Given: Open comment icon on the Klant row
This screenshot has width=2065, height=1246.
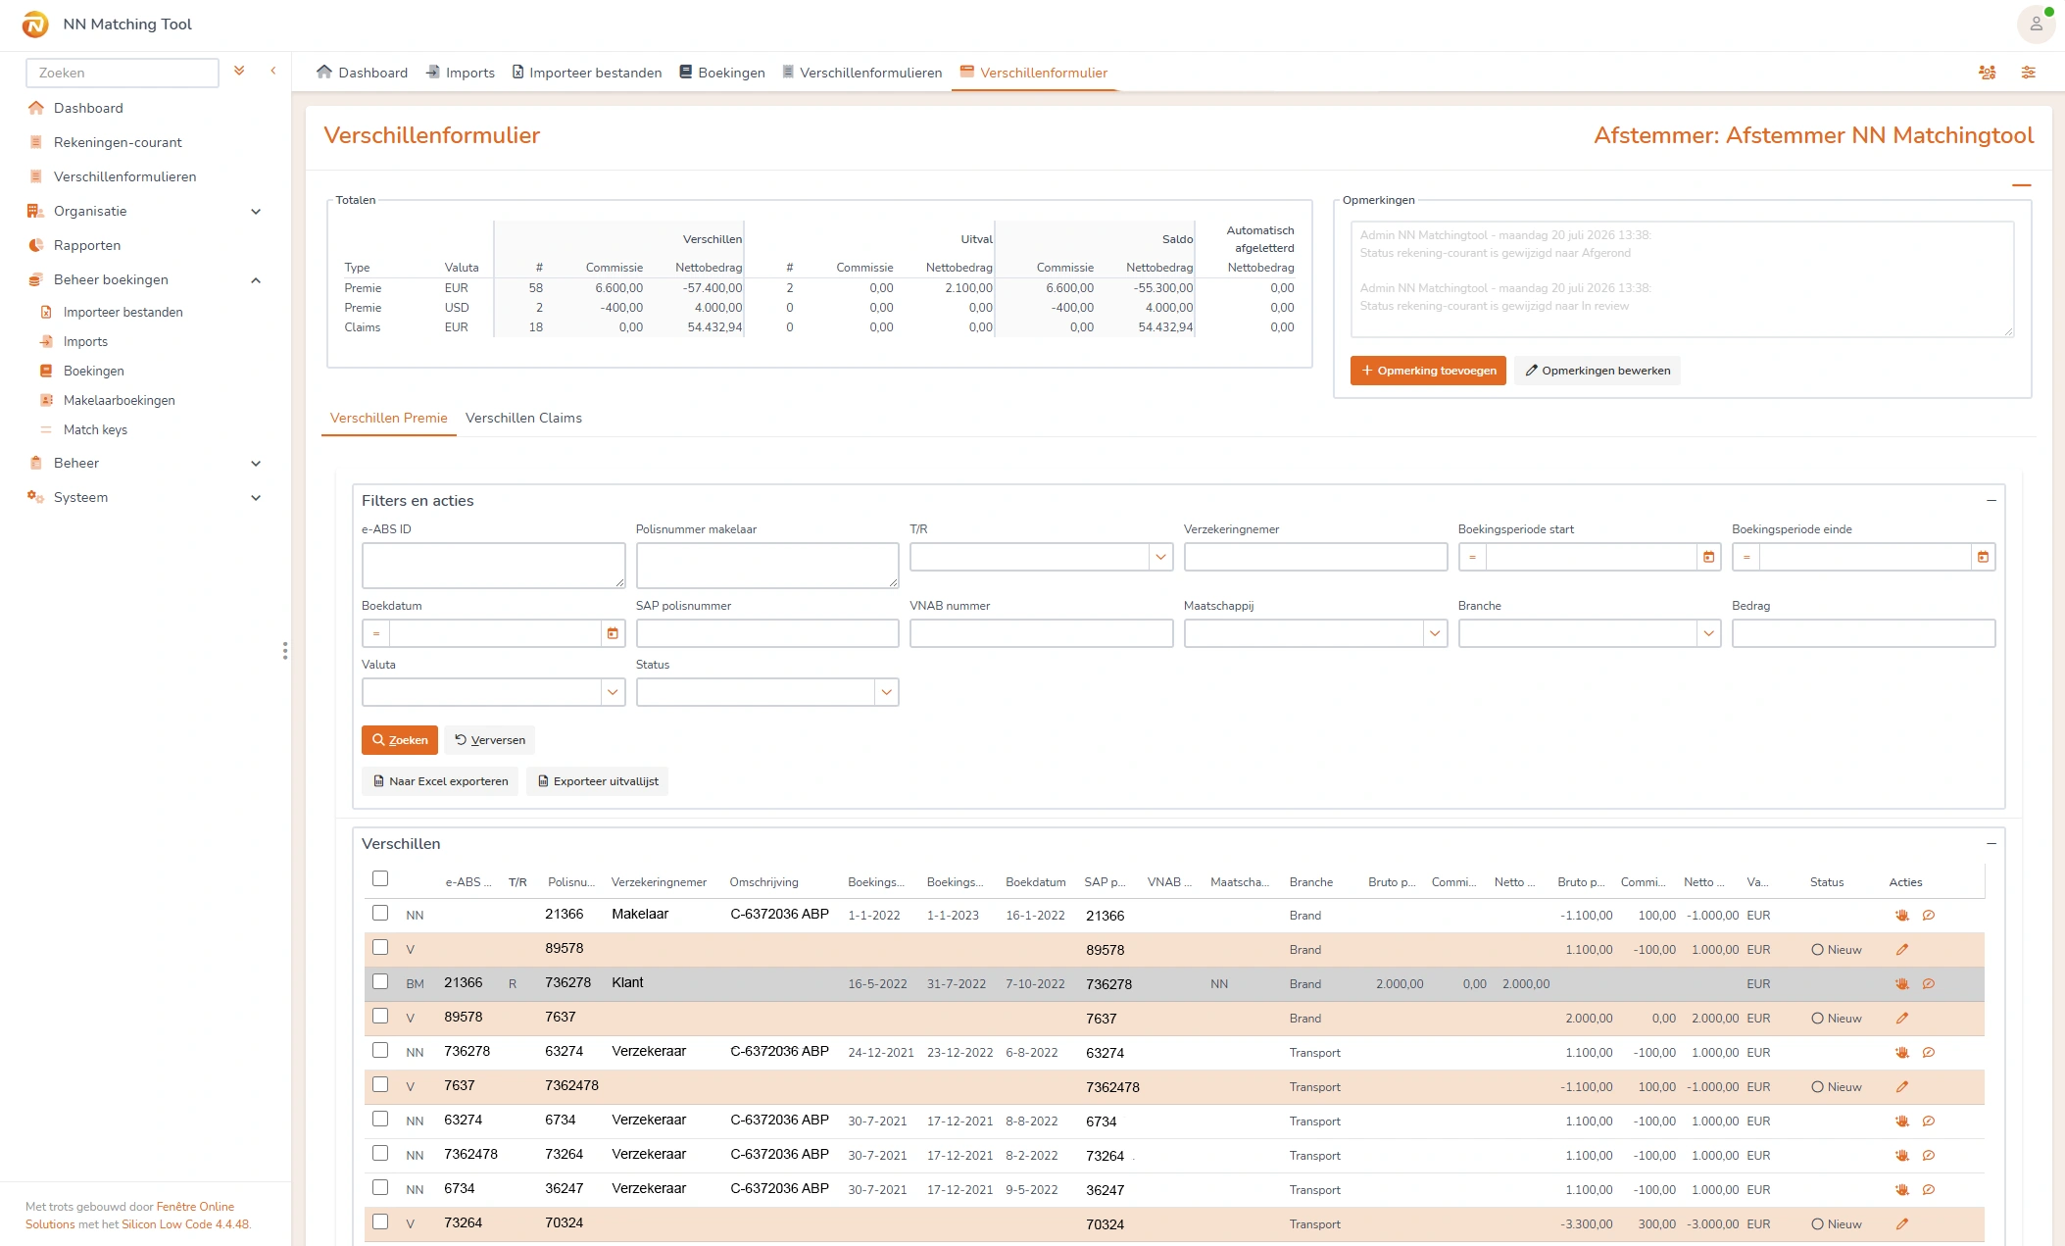Looking at the screenshot, I should click(1928, 983).
